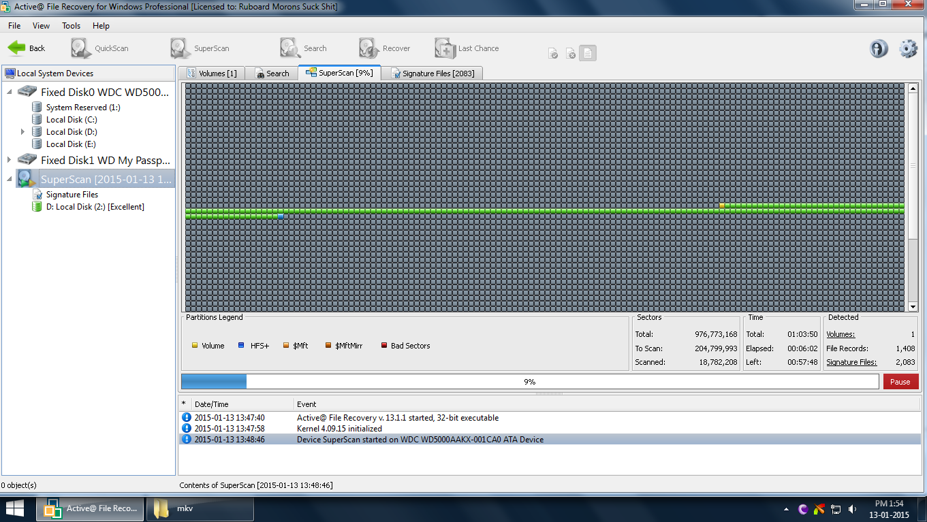Expand Local Disk (D:) node

(22, 132)
